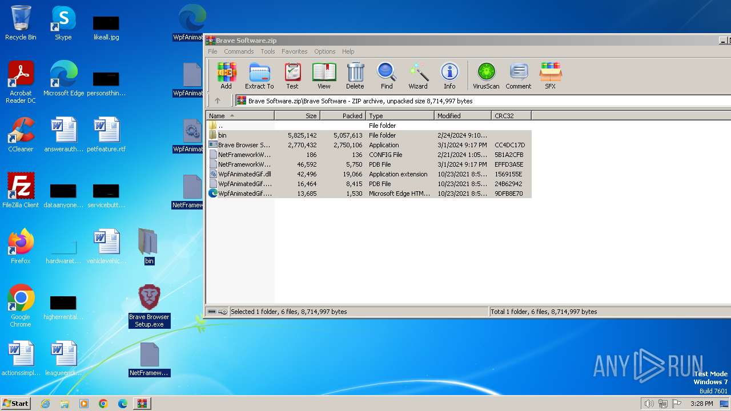This screenshot has height=411, width=731.
Task: Click the Extract To toolbar icon
Action: [259, 76]
